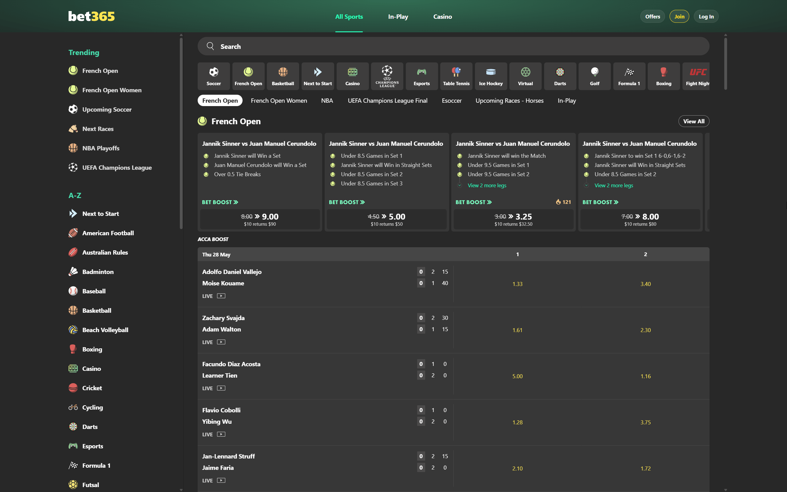Select the NBA filter tab

click(327, 101)
